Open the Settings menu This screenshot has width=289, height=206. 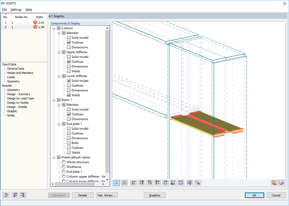16,10
